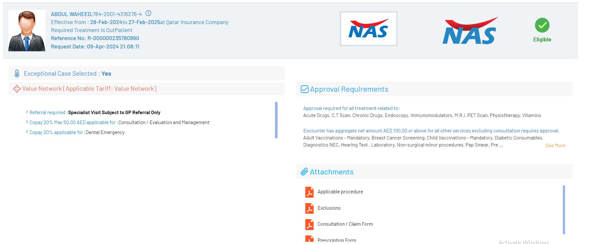The width and height of the screenshot is (592, 244).
Task: Open the Applicable procedure PDF icon
Action: point(309,192)
